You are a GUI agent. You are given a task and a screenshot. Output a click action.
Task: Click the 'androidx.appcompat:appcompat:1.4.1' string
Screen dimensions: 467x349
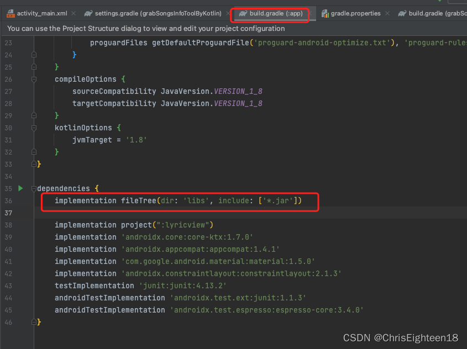(x=201, y=250)
